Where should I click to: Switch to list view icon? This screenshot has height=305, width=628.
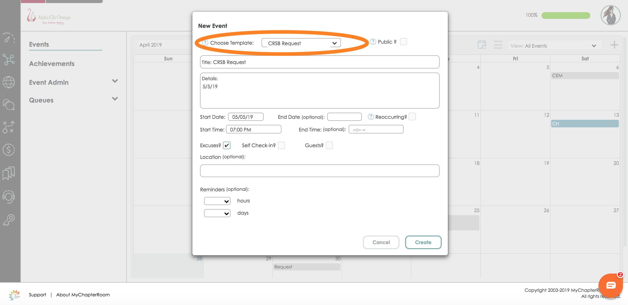point(498,45)
